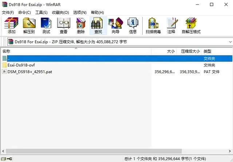Click the 添加 (Add) toolbar icon
The height and width of the screenshot is (162, 233).
point(11,23)
